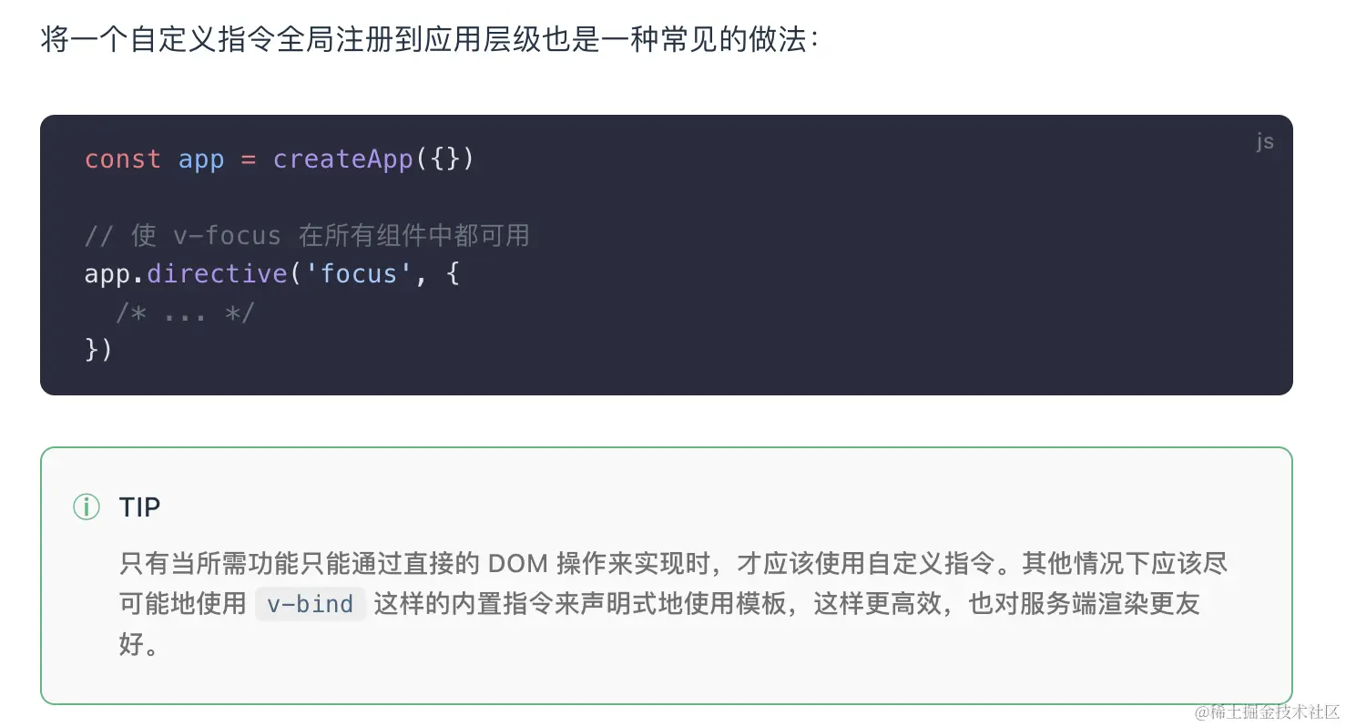The height and width of the screenshot is (727, 1346).
Task: Click the const keyword in code
Action: (122, 159)
